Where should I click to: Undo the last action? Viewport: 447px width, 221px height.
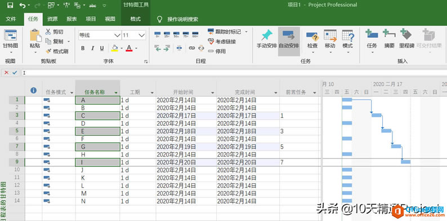[23, 5]
